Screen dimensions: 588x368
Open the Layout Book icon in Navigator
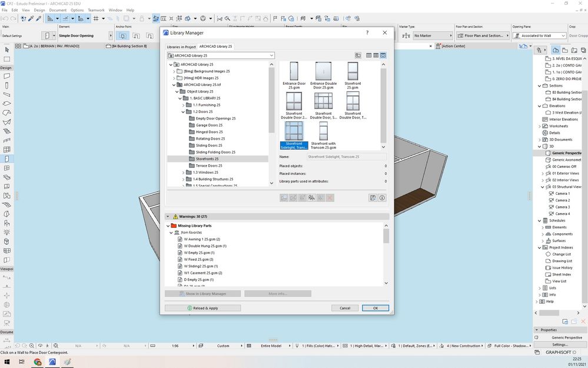tap(574, 50)
